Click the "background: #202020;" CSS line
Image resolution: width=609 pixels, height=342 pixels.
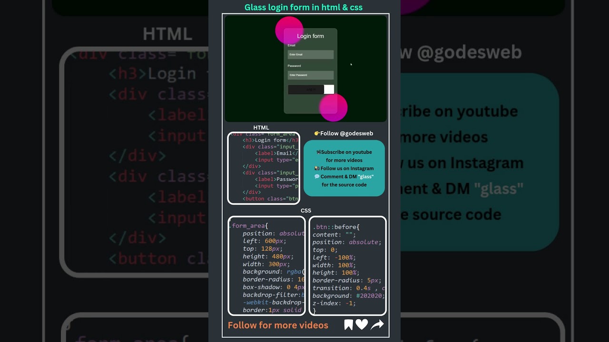tap(348, 295)
